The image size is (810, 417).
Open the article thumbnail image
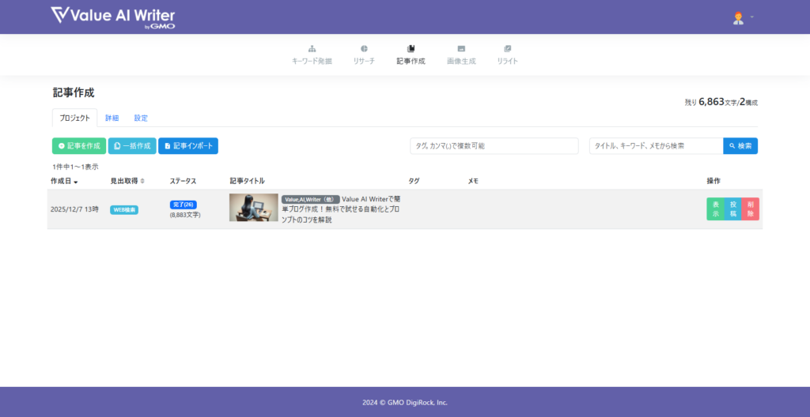click(x=253, y=208)
